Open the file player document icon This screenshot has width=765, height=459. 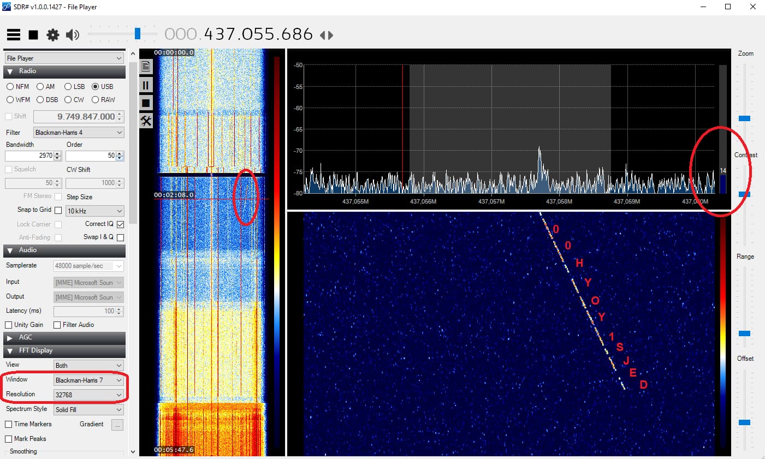click(146, 67)
